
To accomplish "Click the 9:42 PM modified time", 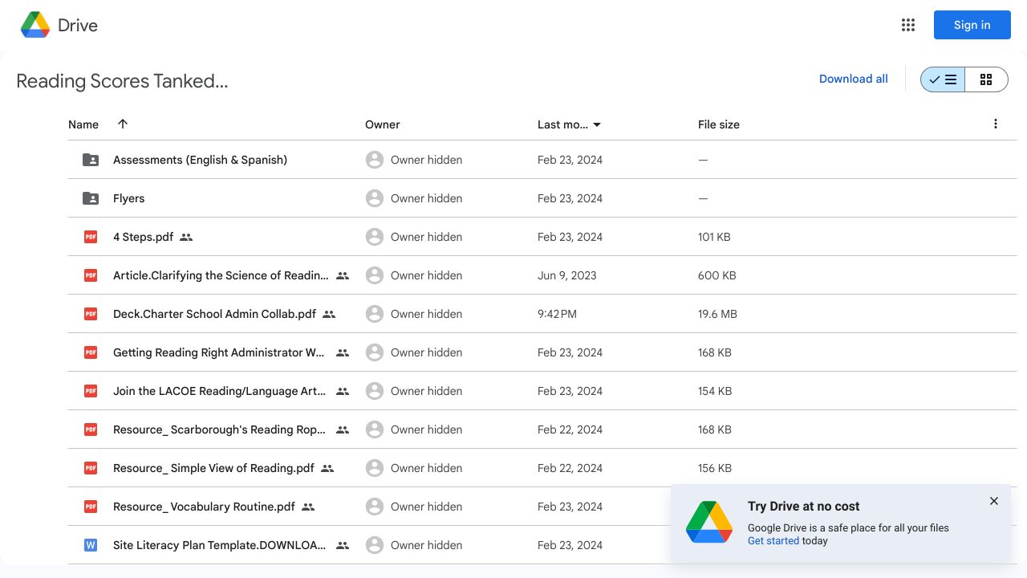I will pos(557,314).
